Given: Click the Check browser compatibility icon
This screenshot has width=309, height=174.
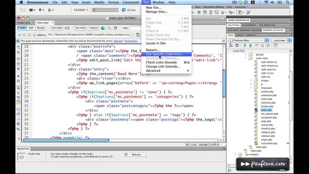Looking at the screenshot, I should 67,28.
